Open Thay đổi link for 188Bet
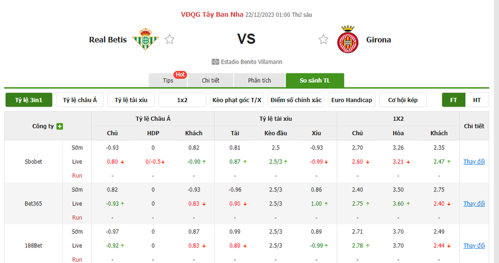 (x=474, y=246)
